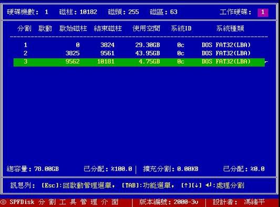The width and height of the screenshot is (280, 207).
Task: Click allocated percentage %100.0
Action: click(121, 169)
